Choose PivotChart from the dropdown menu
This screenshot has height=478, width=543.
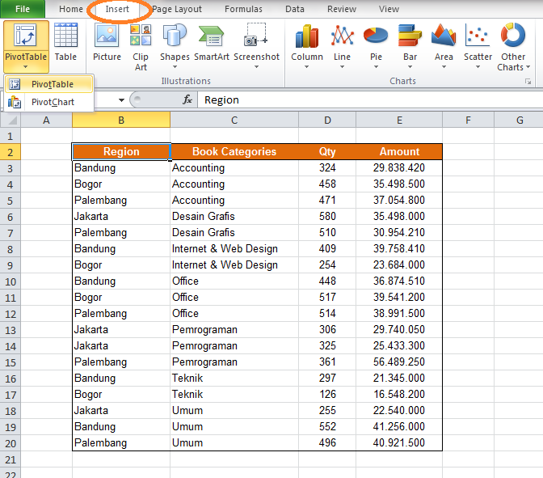(48, 102)
